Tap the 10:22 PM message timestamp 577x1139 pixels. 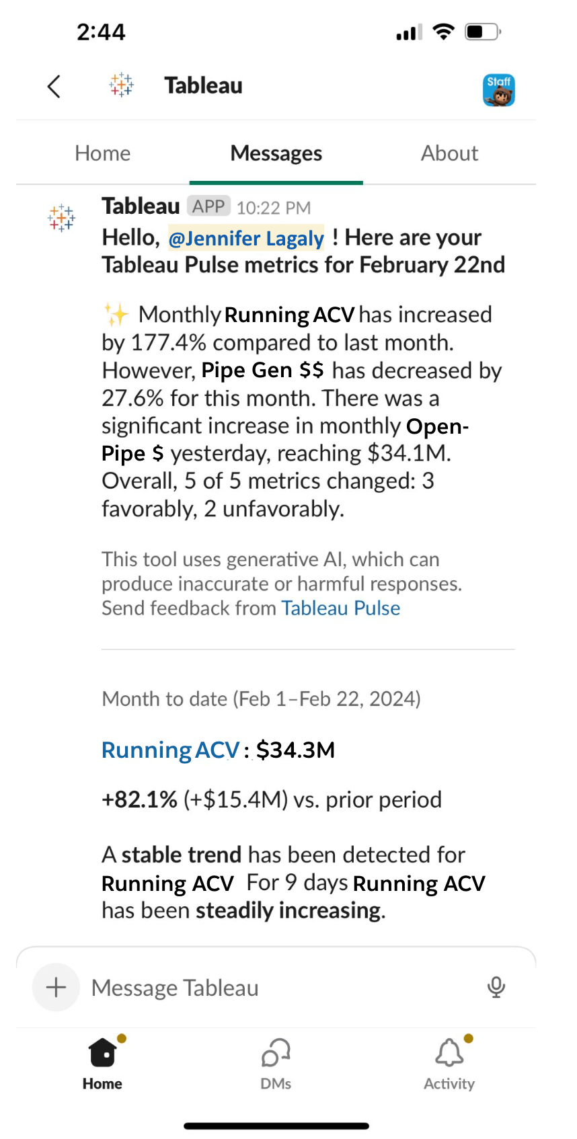click(x=274, y=208)
